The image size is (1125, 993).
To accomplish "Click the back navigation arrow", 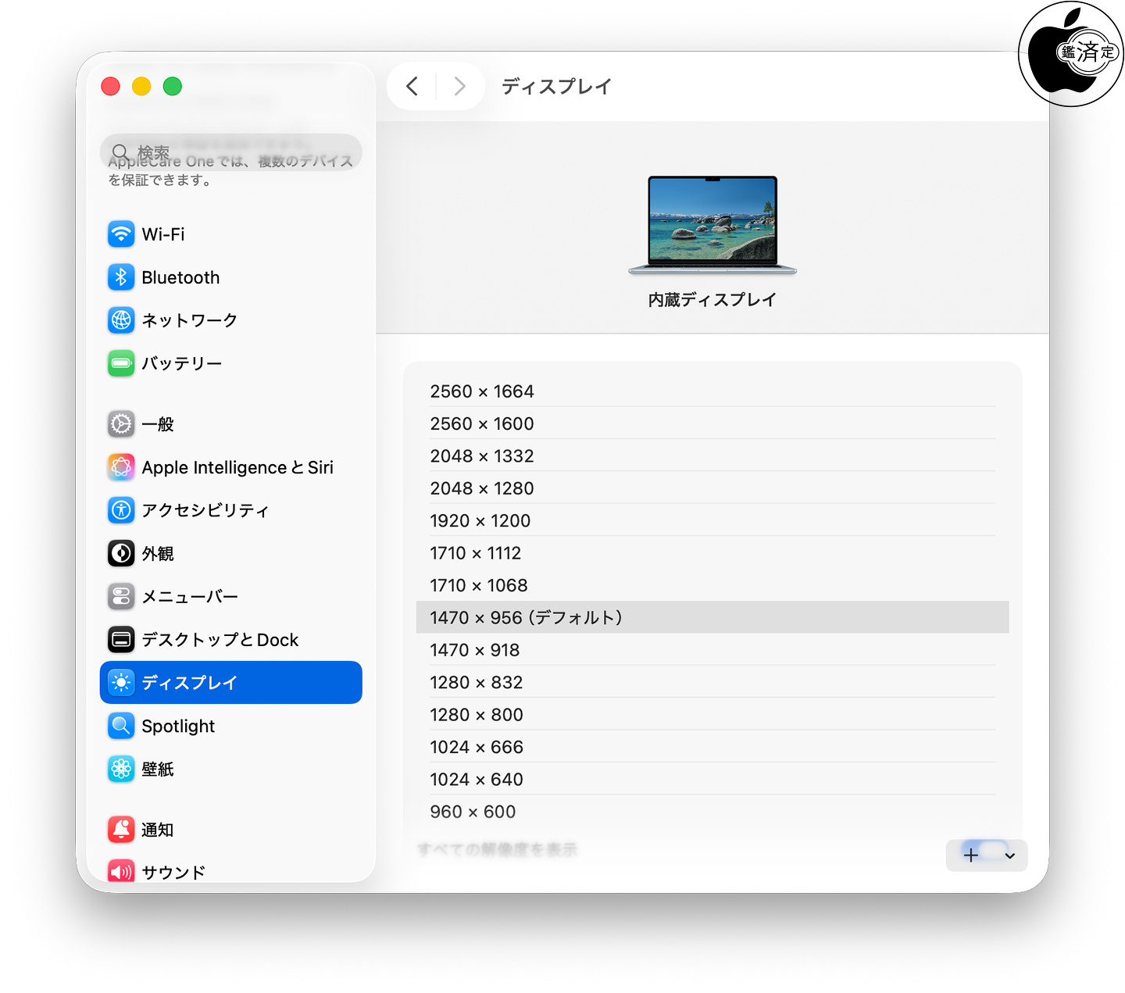I will [412, 86].
